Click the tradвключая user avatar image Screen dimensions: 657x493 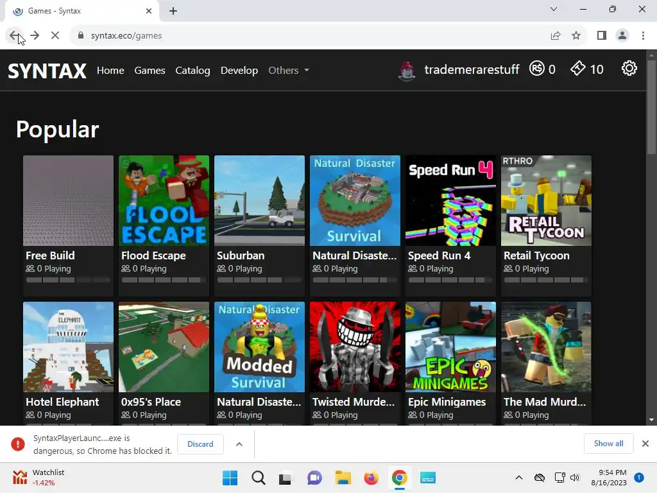(407, 71)
